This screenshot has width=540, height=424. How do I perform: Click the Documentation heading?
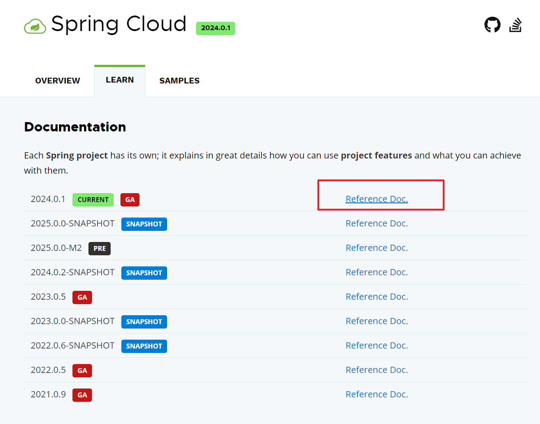click(x=75, y=127)
